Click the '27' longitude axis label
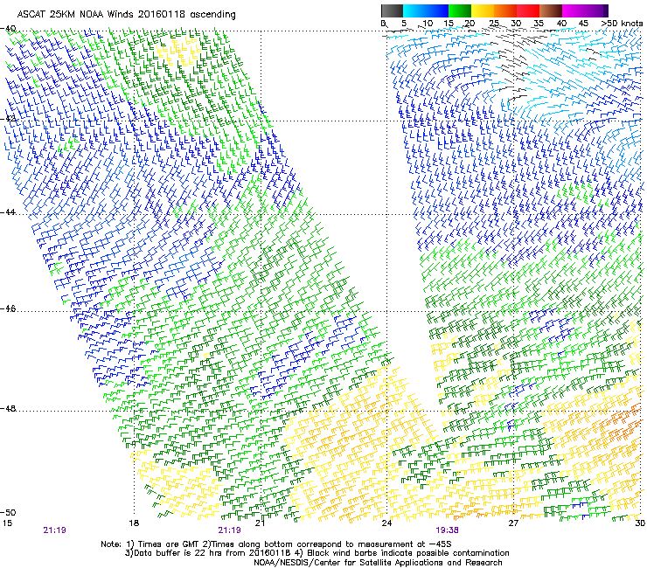Image resolution: width=647 pixels, height=568 pixels. [513, 523]
